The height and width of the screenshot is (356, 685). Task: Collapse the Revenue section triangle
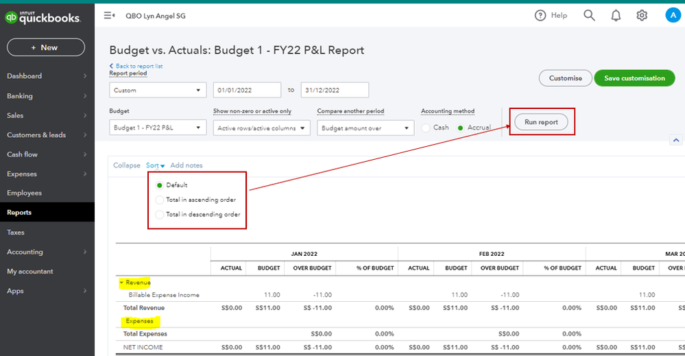pyautogui.click(x=121, y=283)
